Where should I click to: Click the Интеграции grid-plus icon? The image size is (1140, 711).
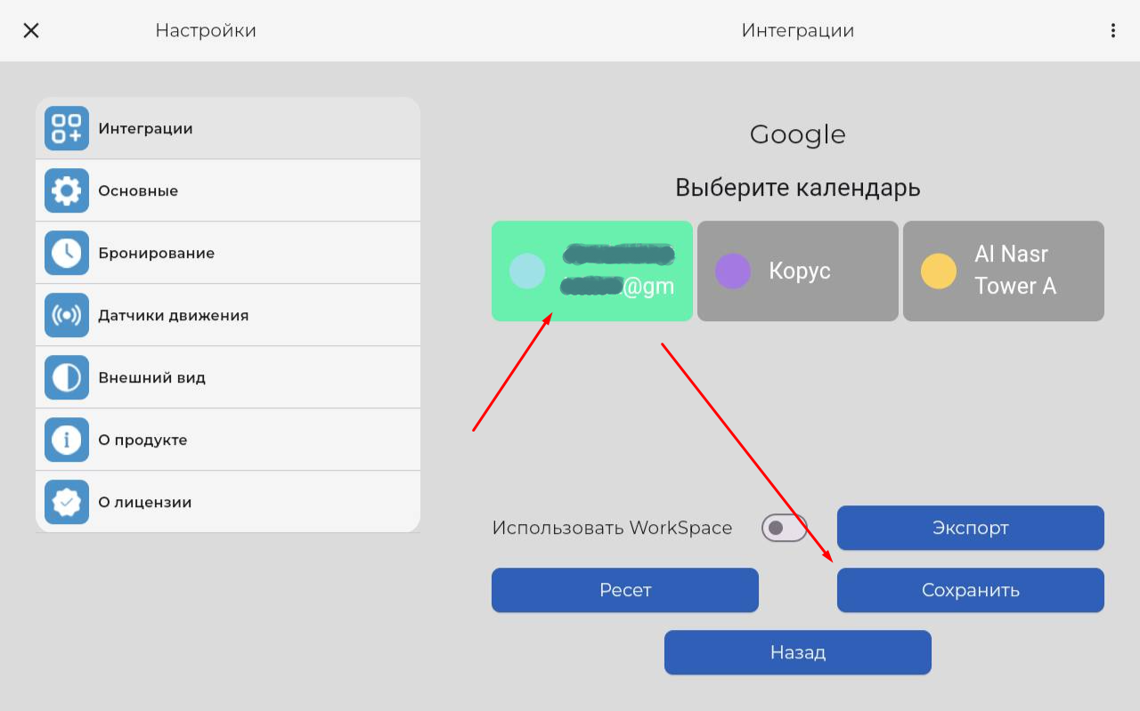click(67, 128)
